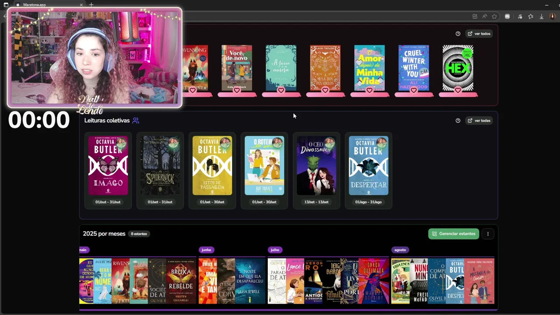The width and height of the screenshot is (560, 315).
Task: Select the agosto month shelf tag
Action: (400, 250)
